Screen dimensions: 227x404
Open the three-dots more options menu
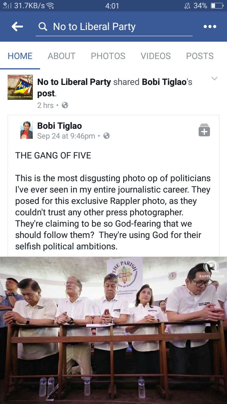(210, 27)
